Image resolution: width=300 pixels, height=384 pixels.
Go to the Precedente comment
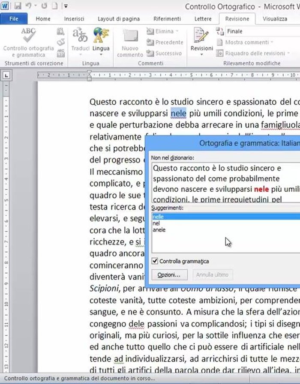(x=165, y=42)
